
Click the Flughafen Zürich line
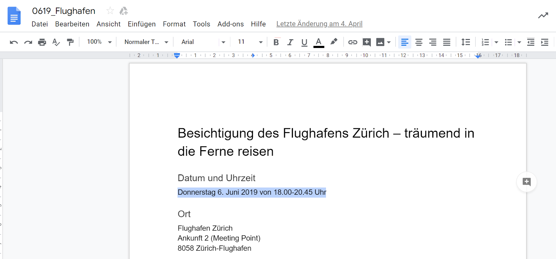click(205, 228)
